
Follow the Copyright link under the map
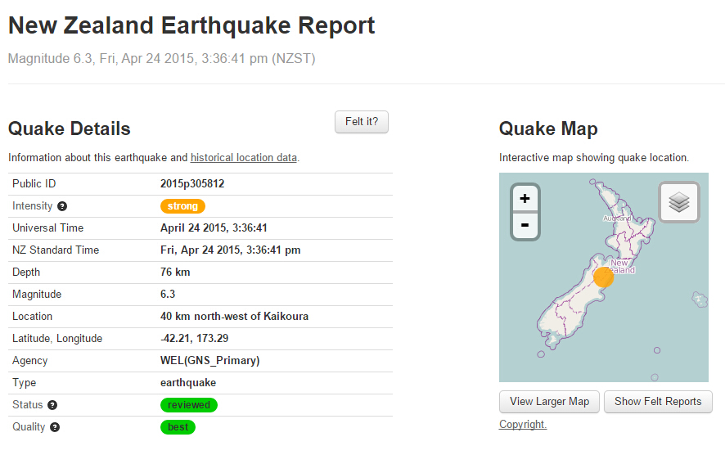tap(523, 425)
